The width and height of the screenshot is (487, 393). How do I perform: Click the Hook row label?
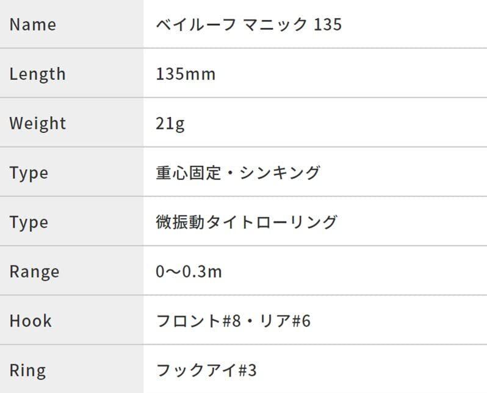click(x=31, y=321)
